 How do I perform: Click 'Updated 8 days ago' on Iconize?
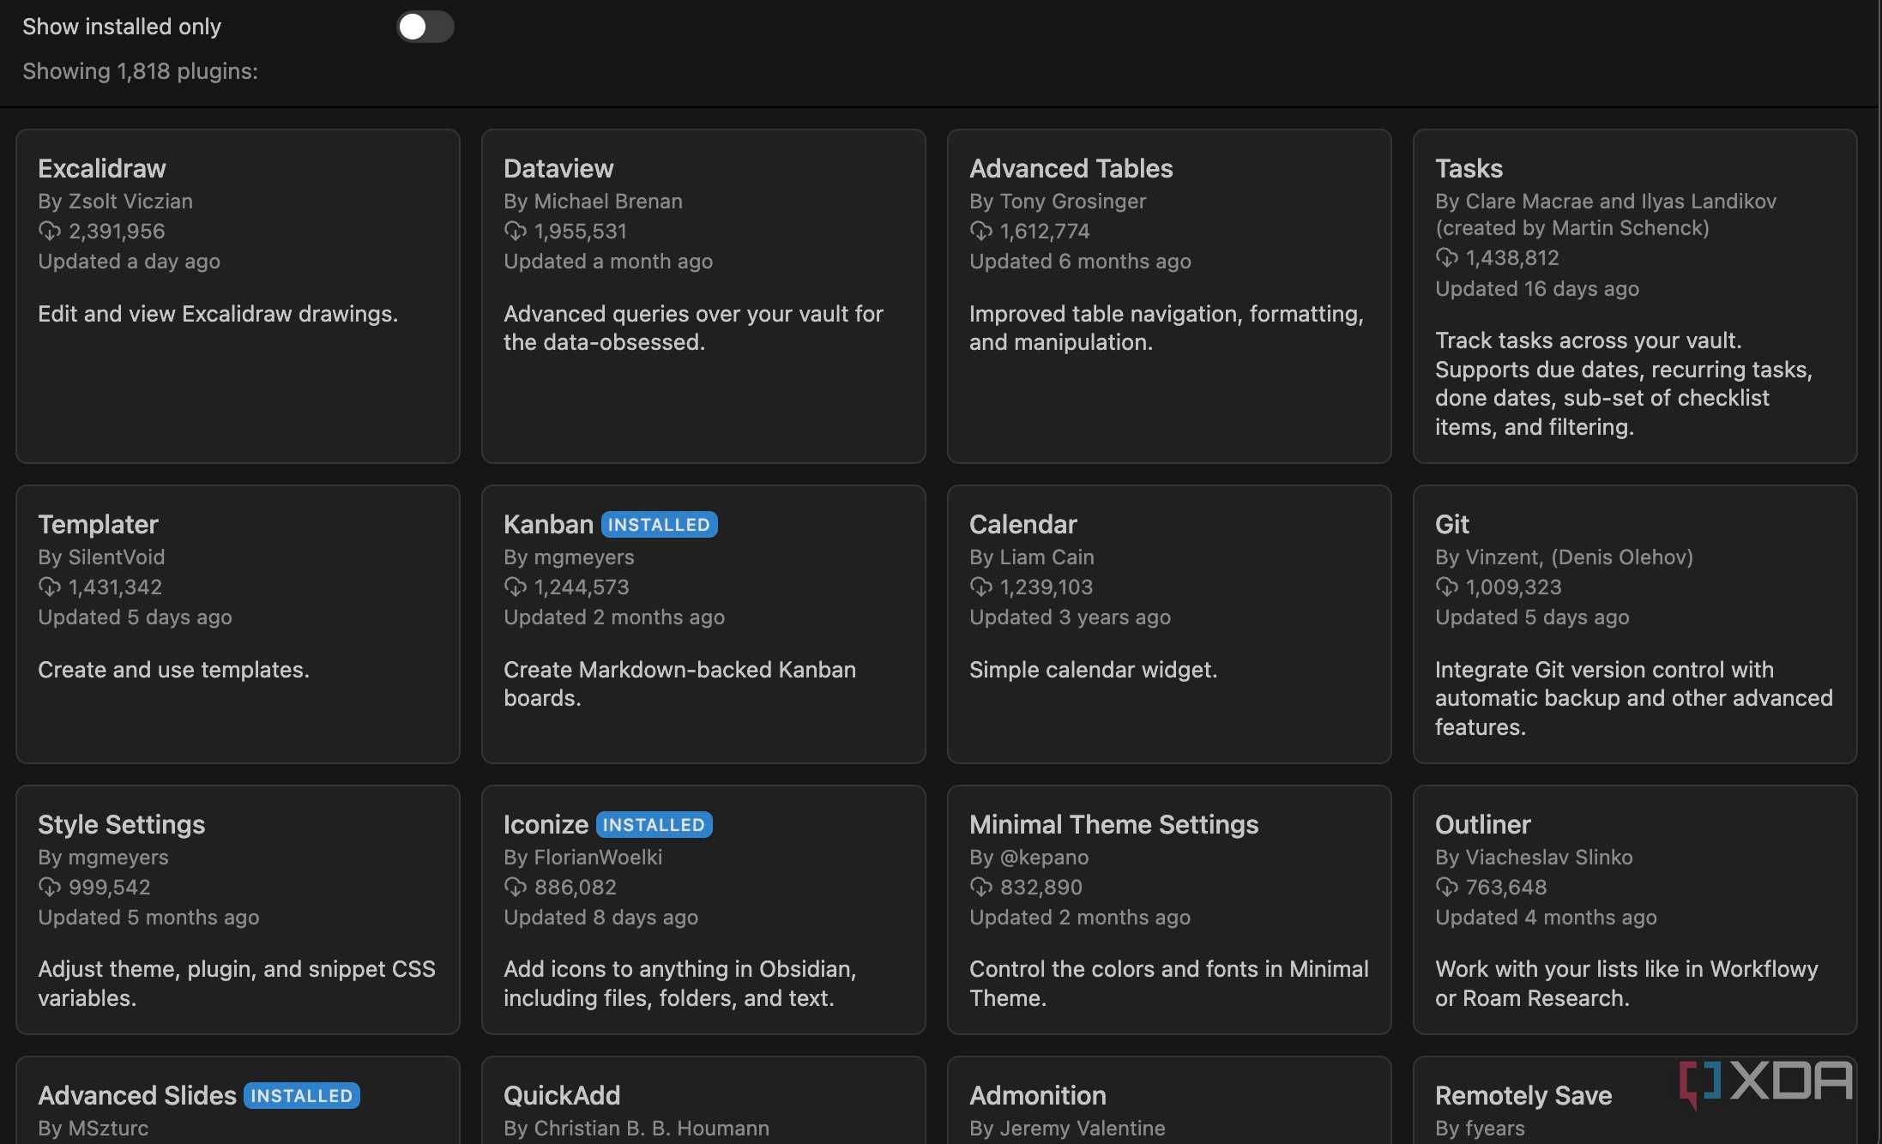click(600, 918)
